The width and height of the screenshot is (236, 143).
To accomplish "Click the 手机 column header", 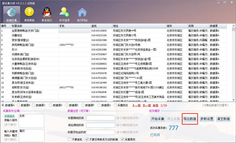I will point(75,26).
